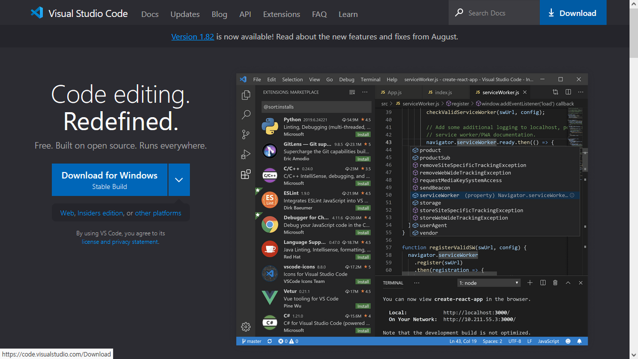The width and height of the screenshot is (638, 359).
Task: Open the terminal panel's ellipsis menu beside TERMINAL
Action: pos(417,283)
